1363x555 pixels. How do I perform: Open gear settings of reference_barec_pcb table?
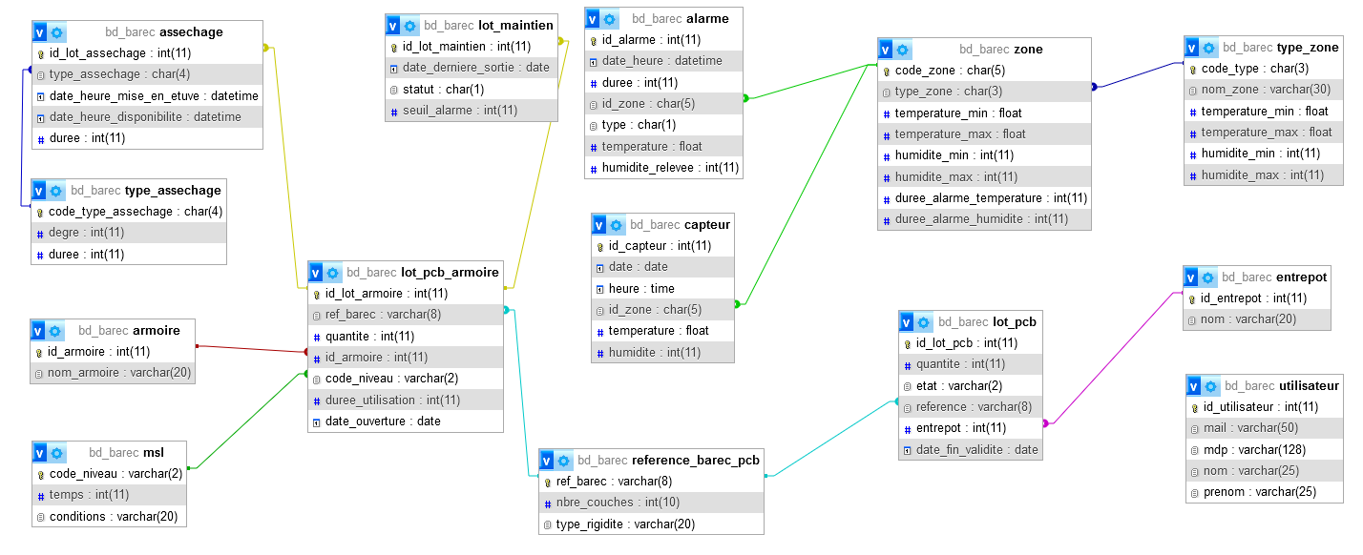pyautogui.click(x=564, y=461)
